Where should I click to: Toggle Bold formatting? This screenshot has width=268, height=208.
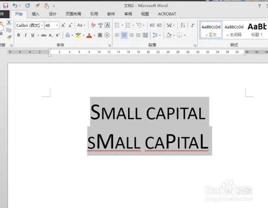tap(19, 35)
